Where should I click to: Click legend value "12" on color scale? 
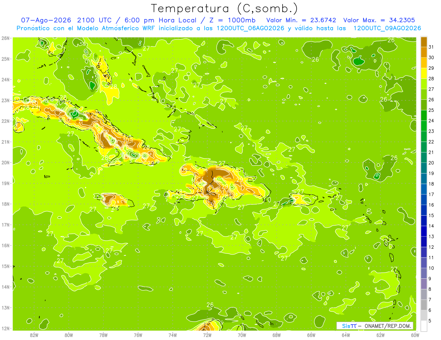(x=431, y=247)
